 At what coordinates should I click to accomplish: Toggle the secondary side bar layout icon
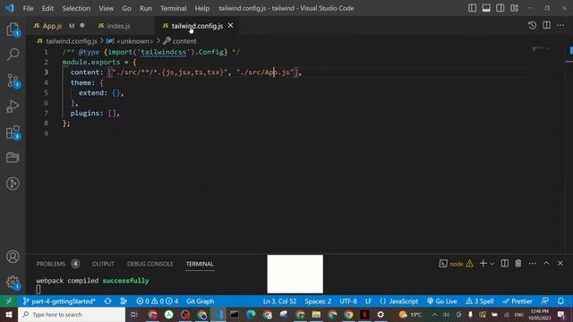pos(500,8)
